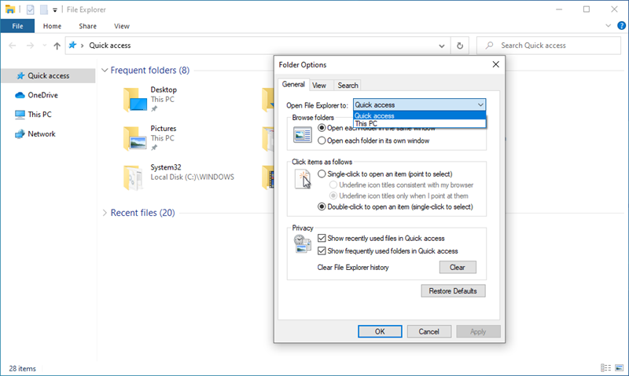Uncheck Show frequently used folders in Quick access

click(x=322, y=251)
